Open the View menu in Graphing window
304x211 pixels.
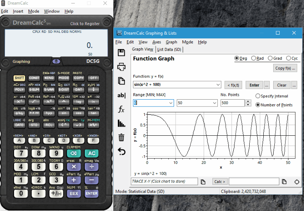pyautogui.click(x=143, y=42)
